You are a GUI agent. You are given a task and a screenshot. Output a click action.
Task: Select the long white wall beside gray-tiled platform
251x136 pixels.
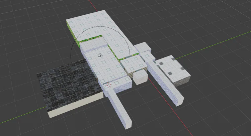point(165,84)
